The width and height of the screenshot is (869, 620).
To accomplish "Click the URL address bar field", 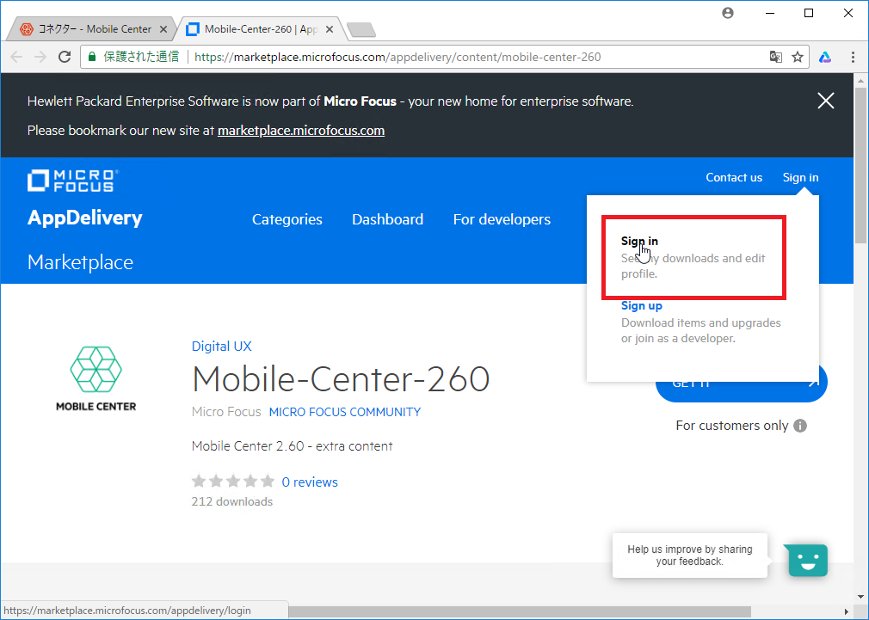I will point(473,57).
